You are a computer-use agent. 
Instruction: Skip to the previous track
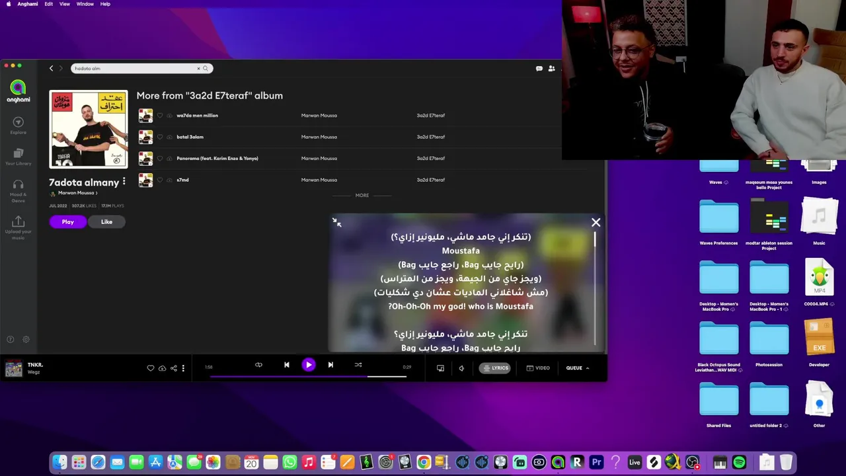click(x=286, y=365)
